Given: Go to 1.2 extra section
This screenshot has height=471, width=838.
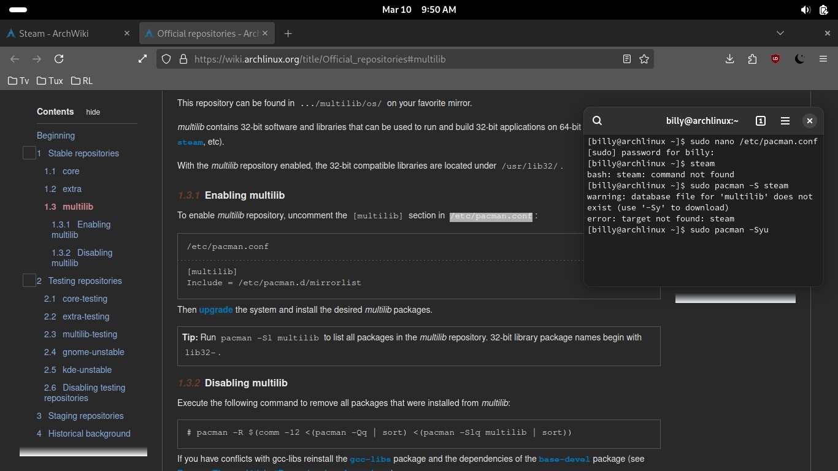Looking at the screenshot, I should click(x=63, y=189).
